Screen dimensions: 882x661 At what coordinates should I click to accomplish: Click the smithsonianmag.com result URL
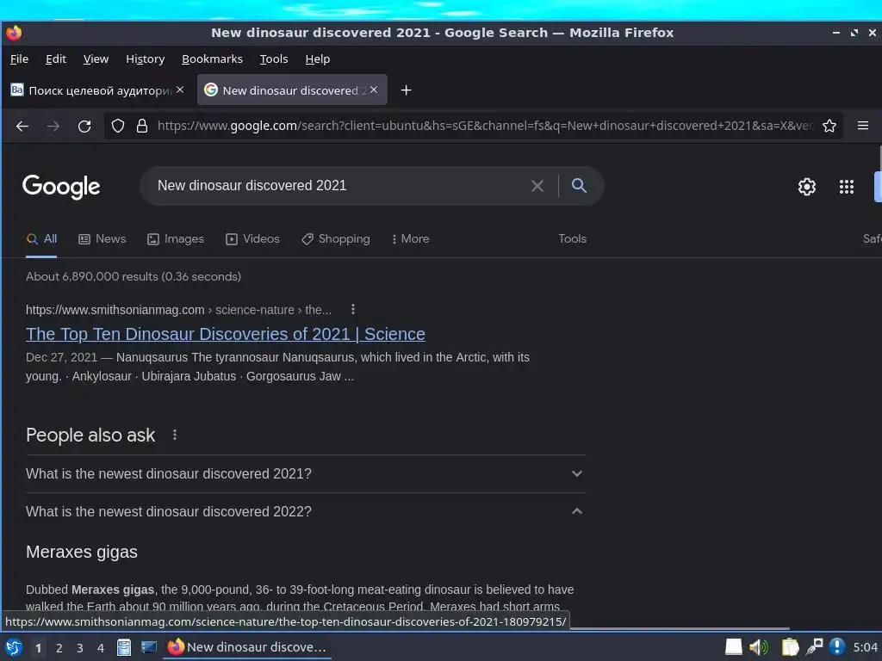178,310
